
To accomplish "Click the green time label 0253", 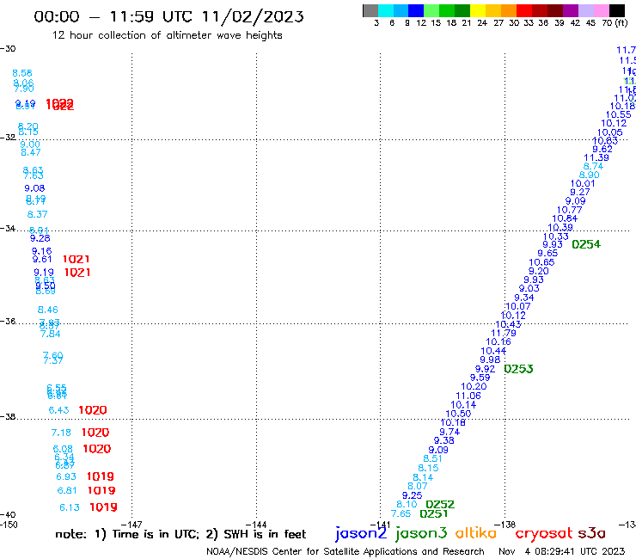I will (x=518, y=369).
